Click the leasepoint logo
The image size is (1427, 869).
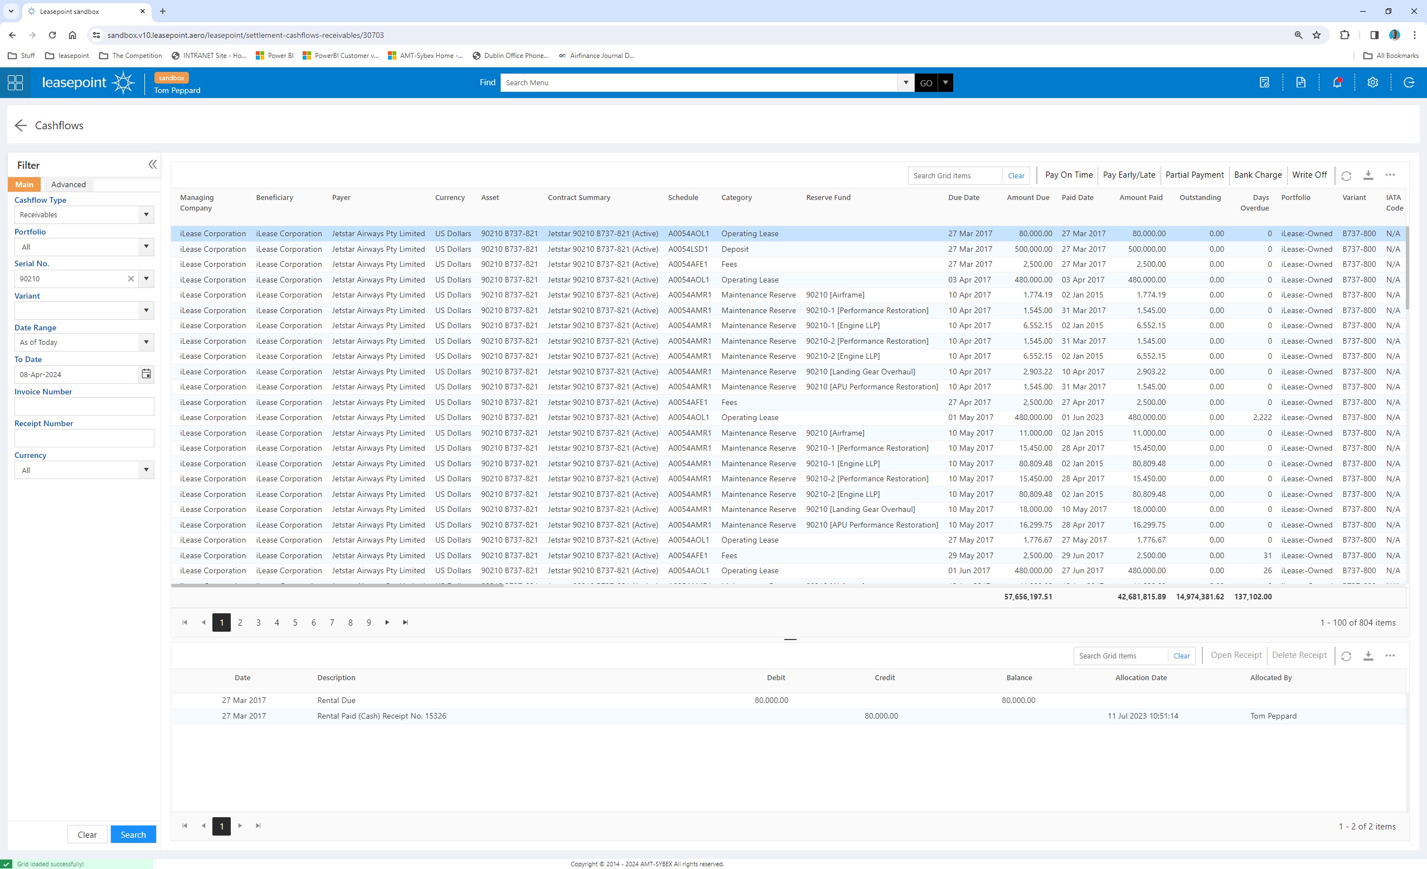88,83
